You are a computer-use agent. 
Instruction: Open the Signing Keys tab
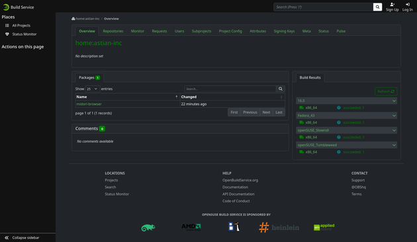(x=284, y=31)
